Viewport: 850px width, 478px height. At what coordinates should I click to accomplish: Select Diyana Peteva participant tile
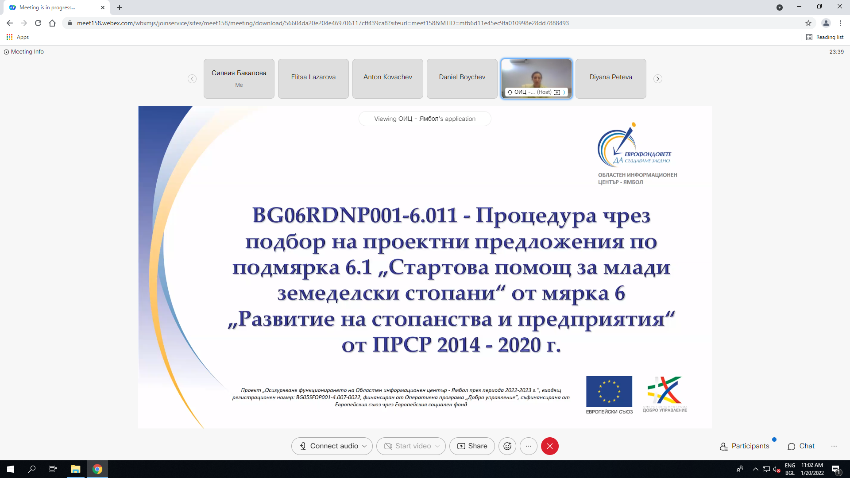tap(611, 79)
